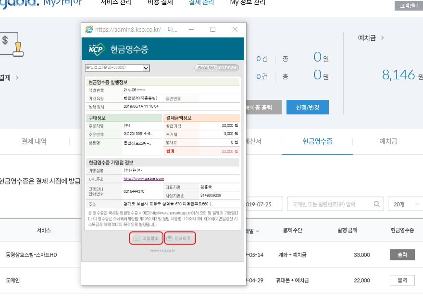The width and height of the screenshot is (423, 297).
Task: Click the 발행 금액 column header
Action: click(x=347, y=230)
